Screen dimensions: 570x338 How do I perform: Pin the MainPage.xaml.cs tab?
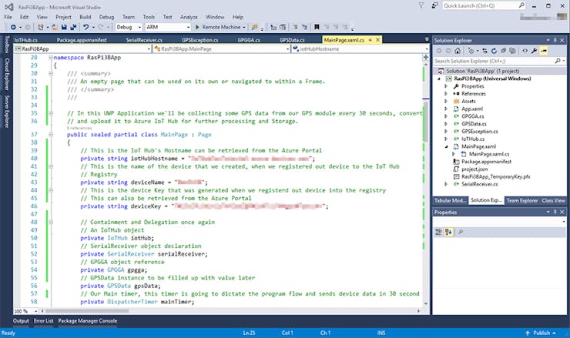click(x=370, y=40)
